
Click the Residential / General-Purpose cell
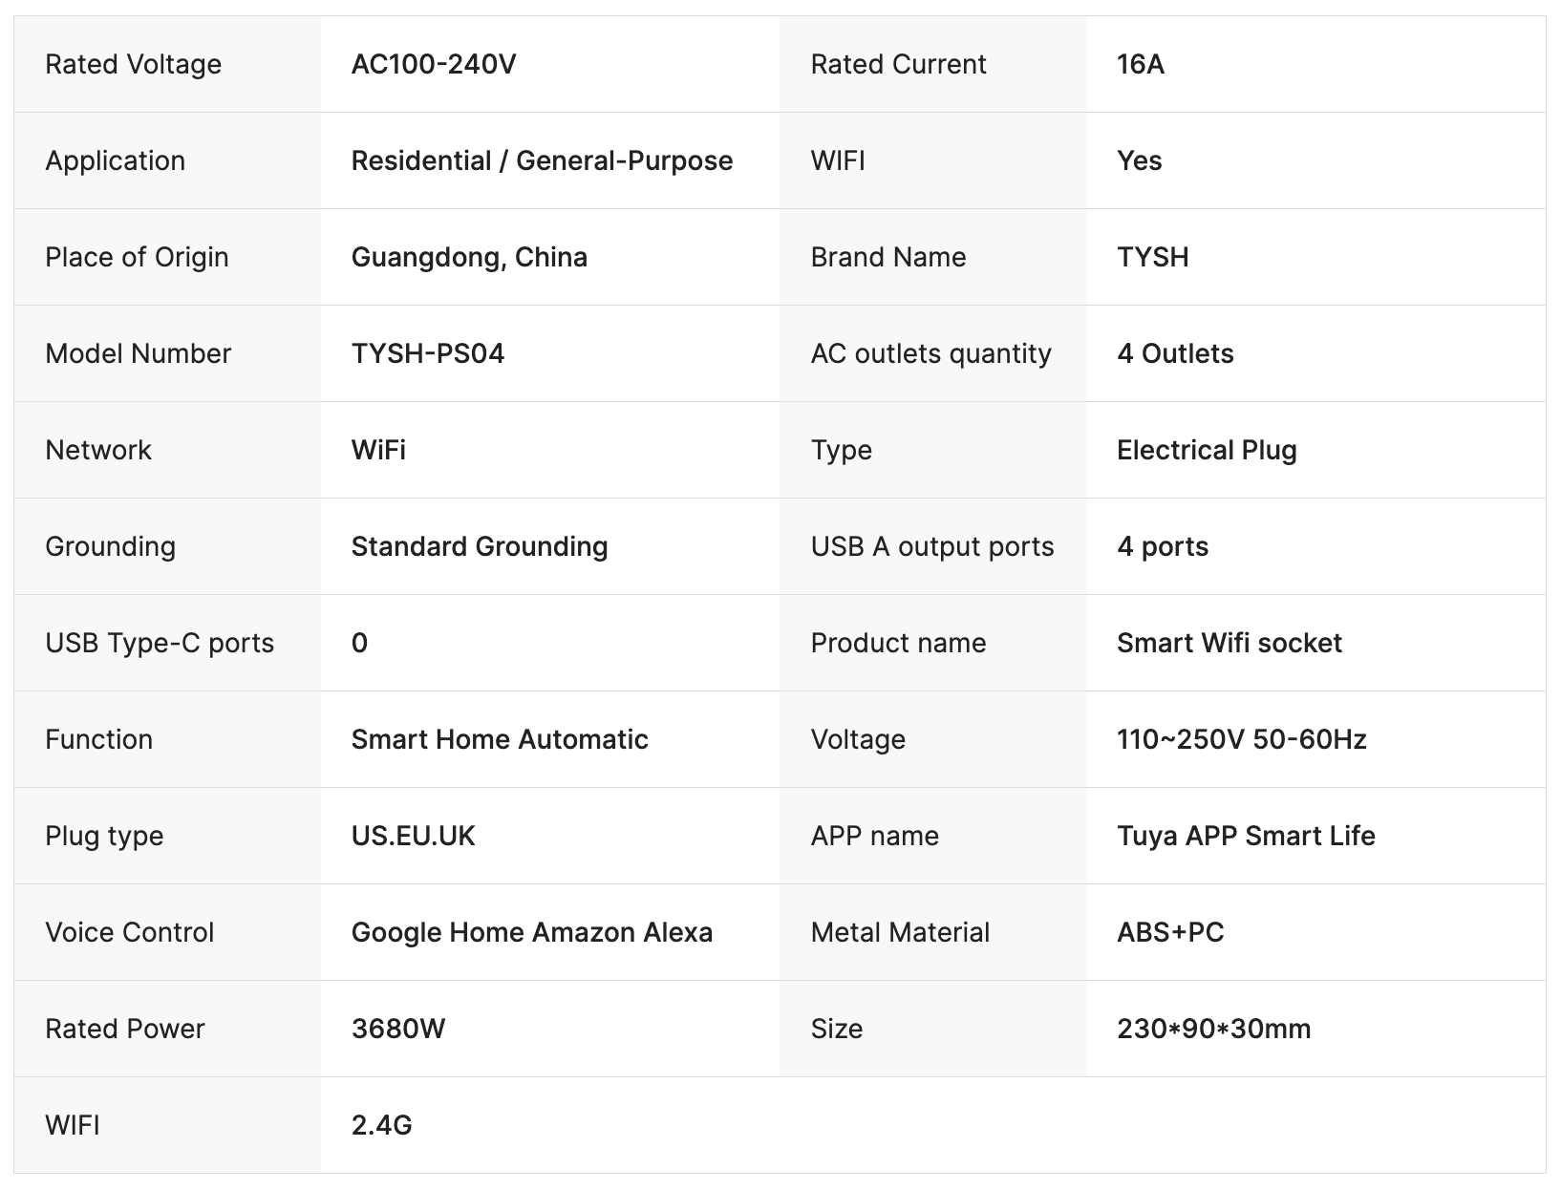pyautogui.click(x=542, y=160)
